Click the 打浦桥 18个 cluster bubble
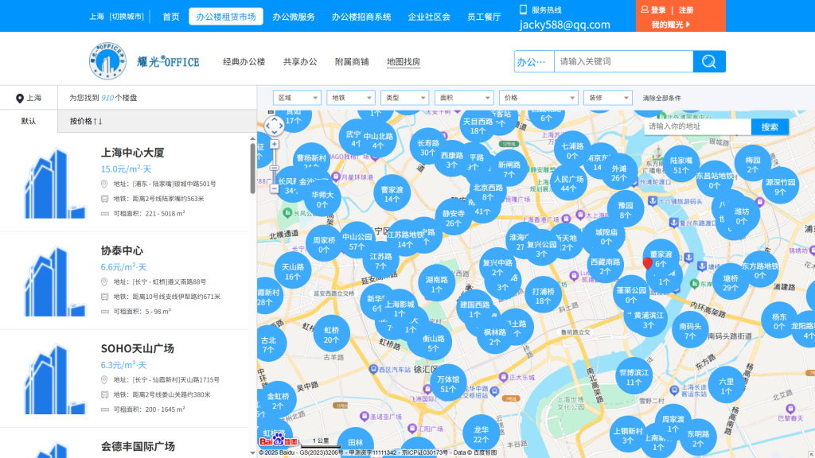 (x=543, y=296)
